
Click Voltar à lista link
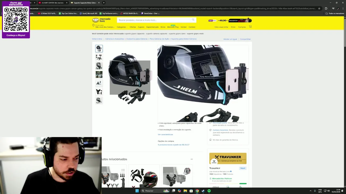(97, 39)
